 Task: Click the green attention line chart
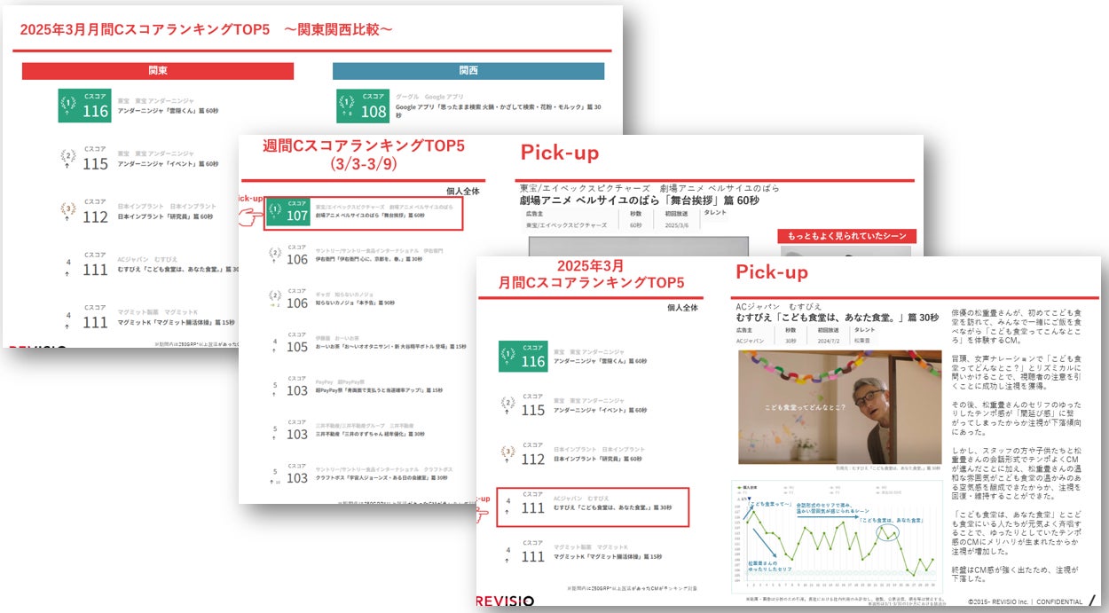(837, 537)
